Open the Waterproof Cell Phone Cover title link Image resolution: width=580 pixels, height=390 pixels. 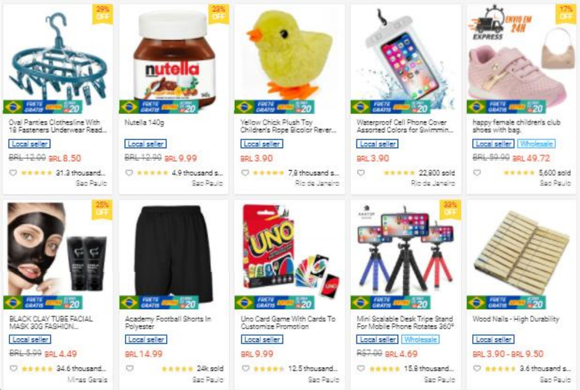click(x=405, y=126)
